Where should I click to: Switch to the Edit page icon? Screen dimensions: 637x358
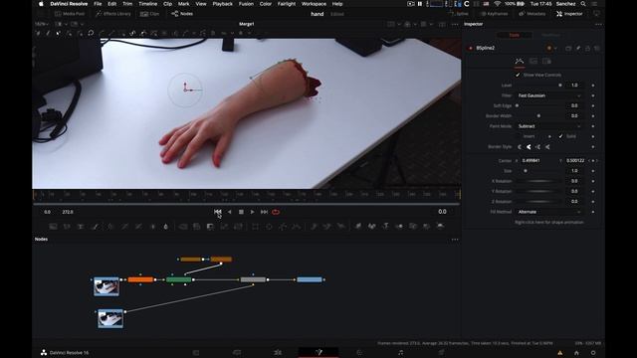(278, 352)
